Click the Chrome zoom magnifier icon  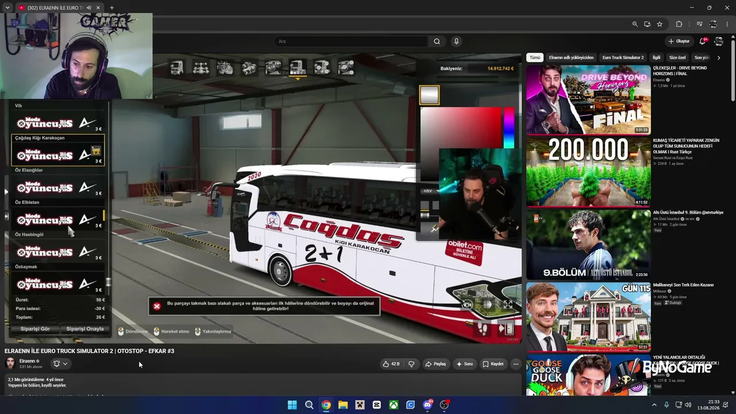(x=635, y=24)
